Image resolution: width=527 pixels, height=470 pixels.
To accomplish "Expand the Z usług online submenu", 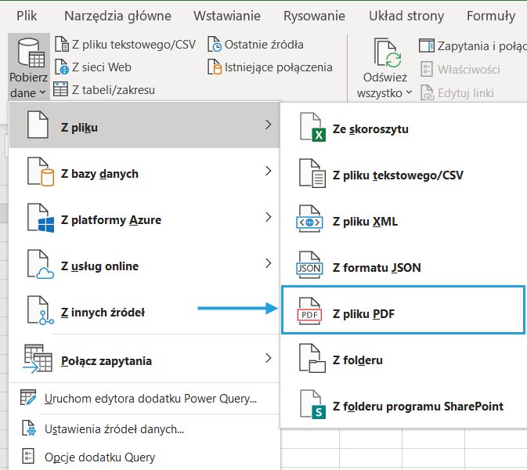I will (x=268, y=264).
